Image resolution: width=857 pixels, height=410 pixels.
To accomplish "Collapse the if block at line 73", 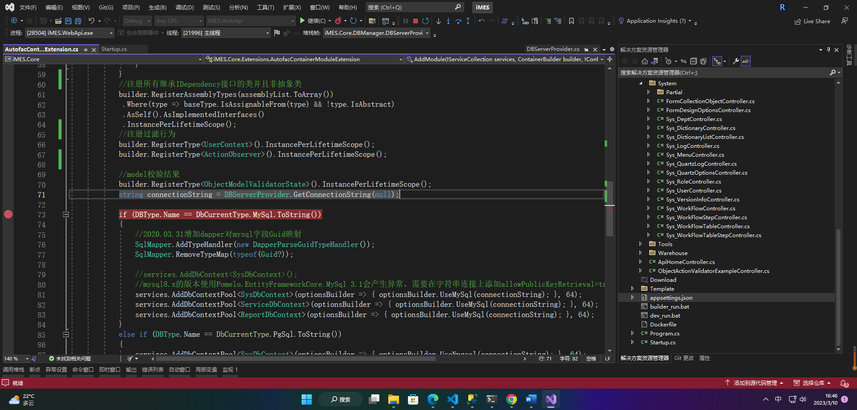I will coord(66,214).
